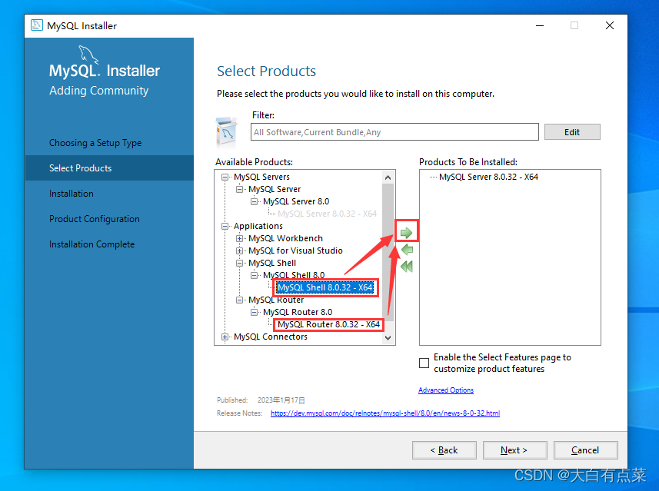Screen dimensions: 659x491
Task: Collapse the MySQL Server node
Action: (240, 190)
